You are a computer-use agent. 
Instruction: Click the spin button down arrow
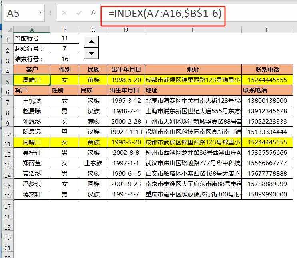pyautogui.click(x=91, y=53)
